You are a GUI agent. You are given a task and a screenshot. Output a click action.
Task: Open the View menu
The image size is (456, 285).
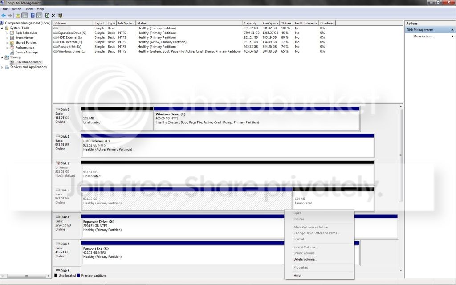click(x=29, y=9)
